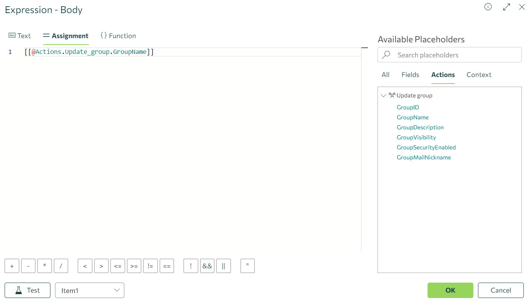Image resolution: width=528 pixels, height=303 pixels.
Task: Insert the plus operator
Action: pyautogui.click(x=12, y=266)
